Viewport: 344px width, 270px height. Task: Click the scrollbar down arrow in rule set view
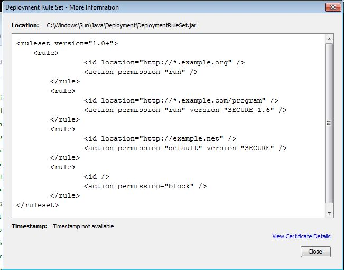pyautogui.click(x=329, y=213)
